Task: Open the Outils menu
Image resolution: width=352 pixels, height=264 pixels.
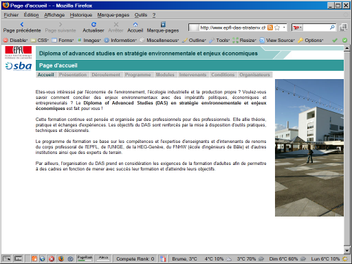Action: 141,15
